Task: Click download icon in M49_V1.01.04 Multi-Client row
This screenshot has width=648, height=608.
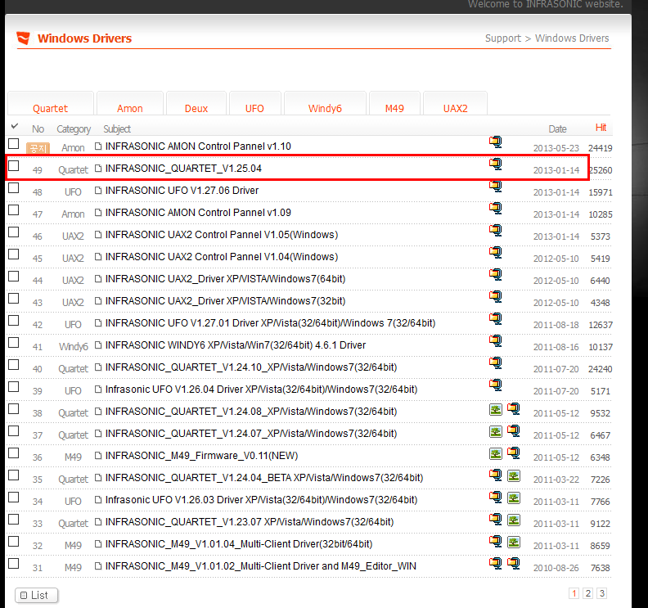Action: click(x=496, y=542)
